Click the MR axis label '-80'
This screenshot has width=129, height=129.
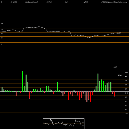click(x=126, y=110)
